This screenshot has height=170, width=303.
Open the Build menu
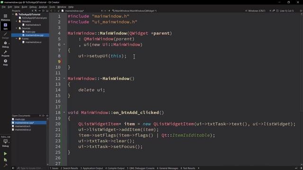click(24, 7)
